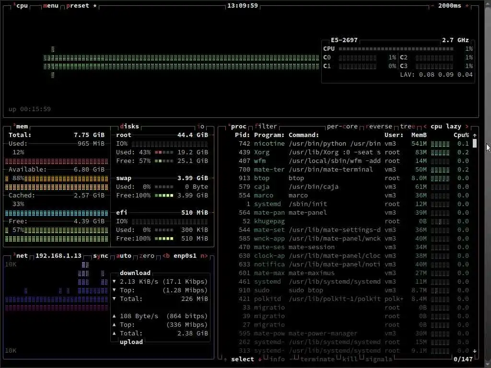
Task: Click the E5-2697 CPU name label
Action: pyautogui.click(x=344, y=40)
